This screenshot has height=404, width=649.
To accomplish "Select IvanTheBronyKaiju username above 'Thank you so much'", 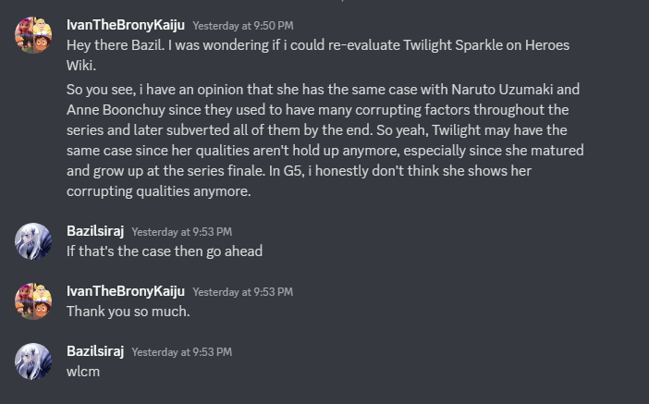I will click(126, 291).
